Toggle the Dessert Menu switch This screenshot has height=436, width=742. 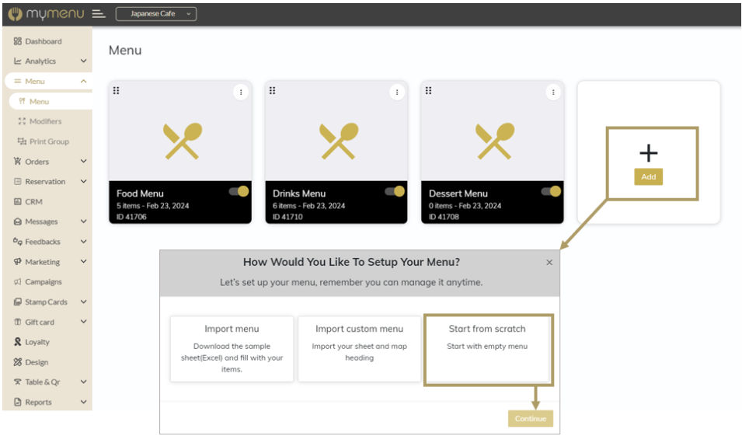[x=551, y=191]
